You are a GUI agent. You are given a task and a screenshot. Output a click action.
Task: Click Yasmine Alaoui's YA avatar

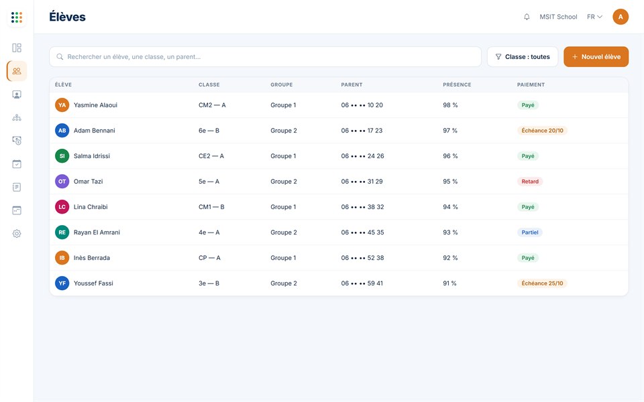click(x=62, y=105)
